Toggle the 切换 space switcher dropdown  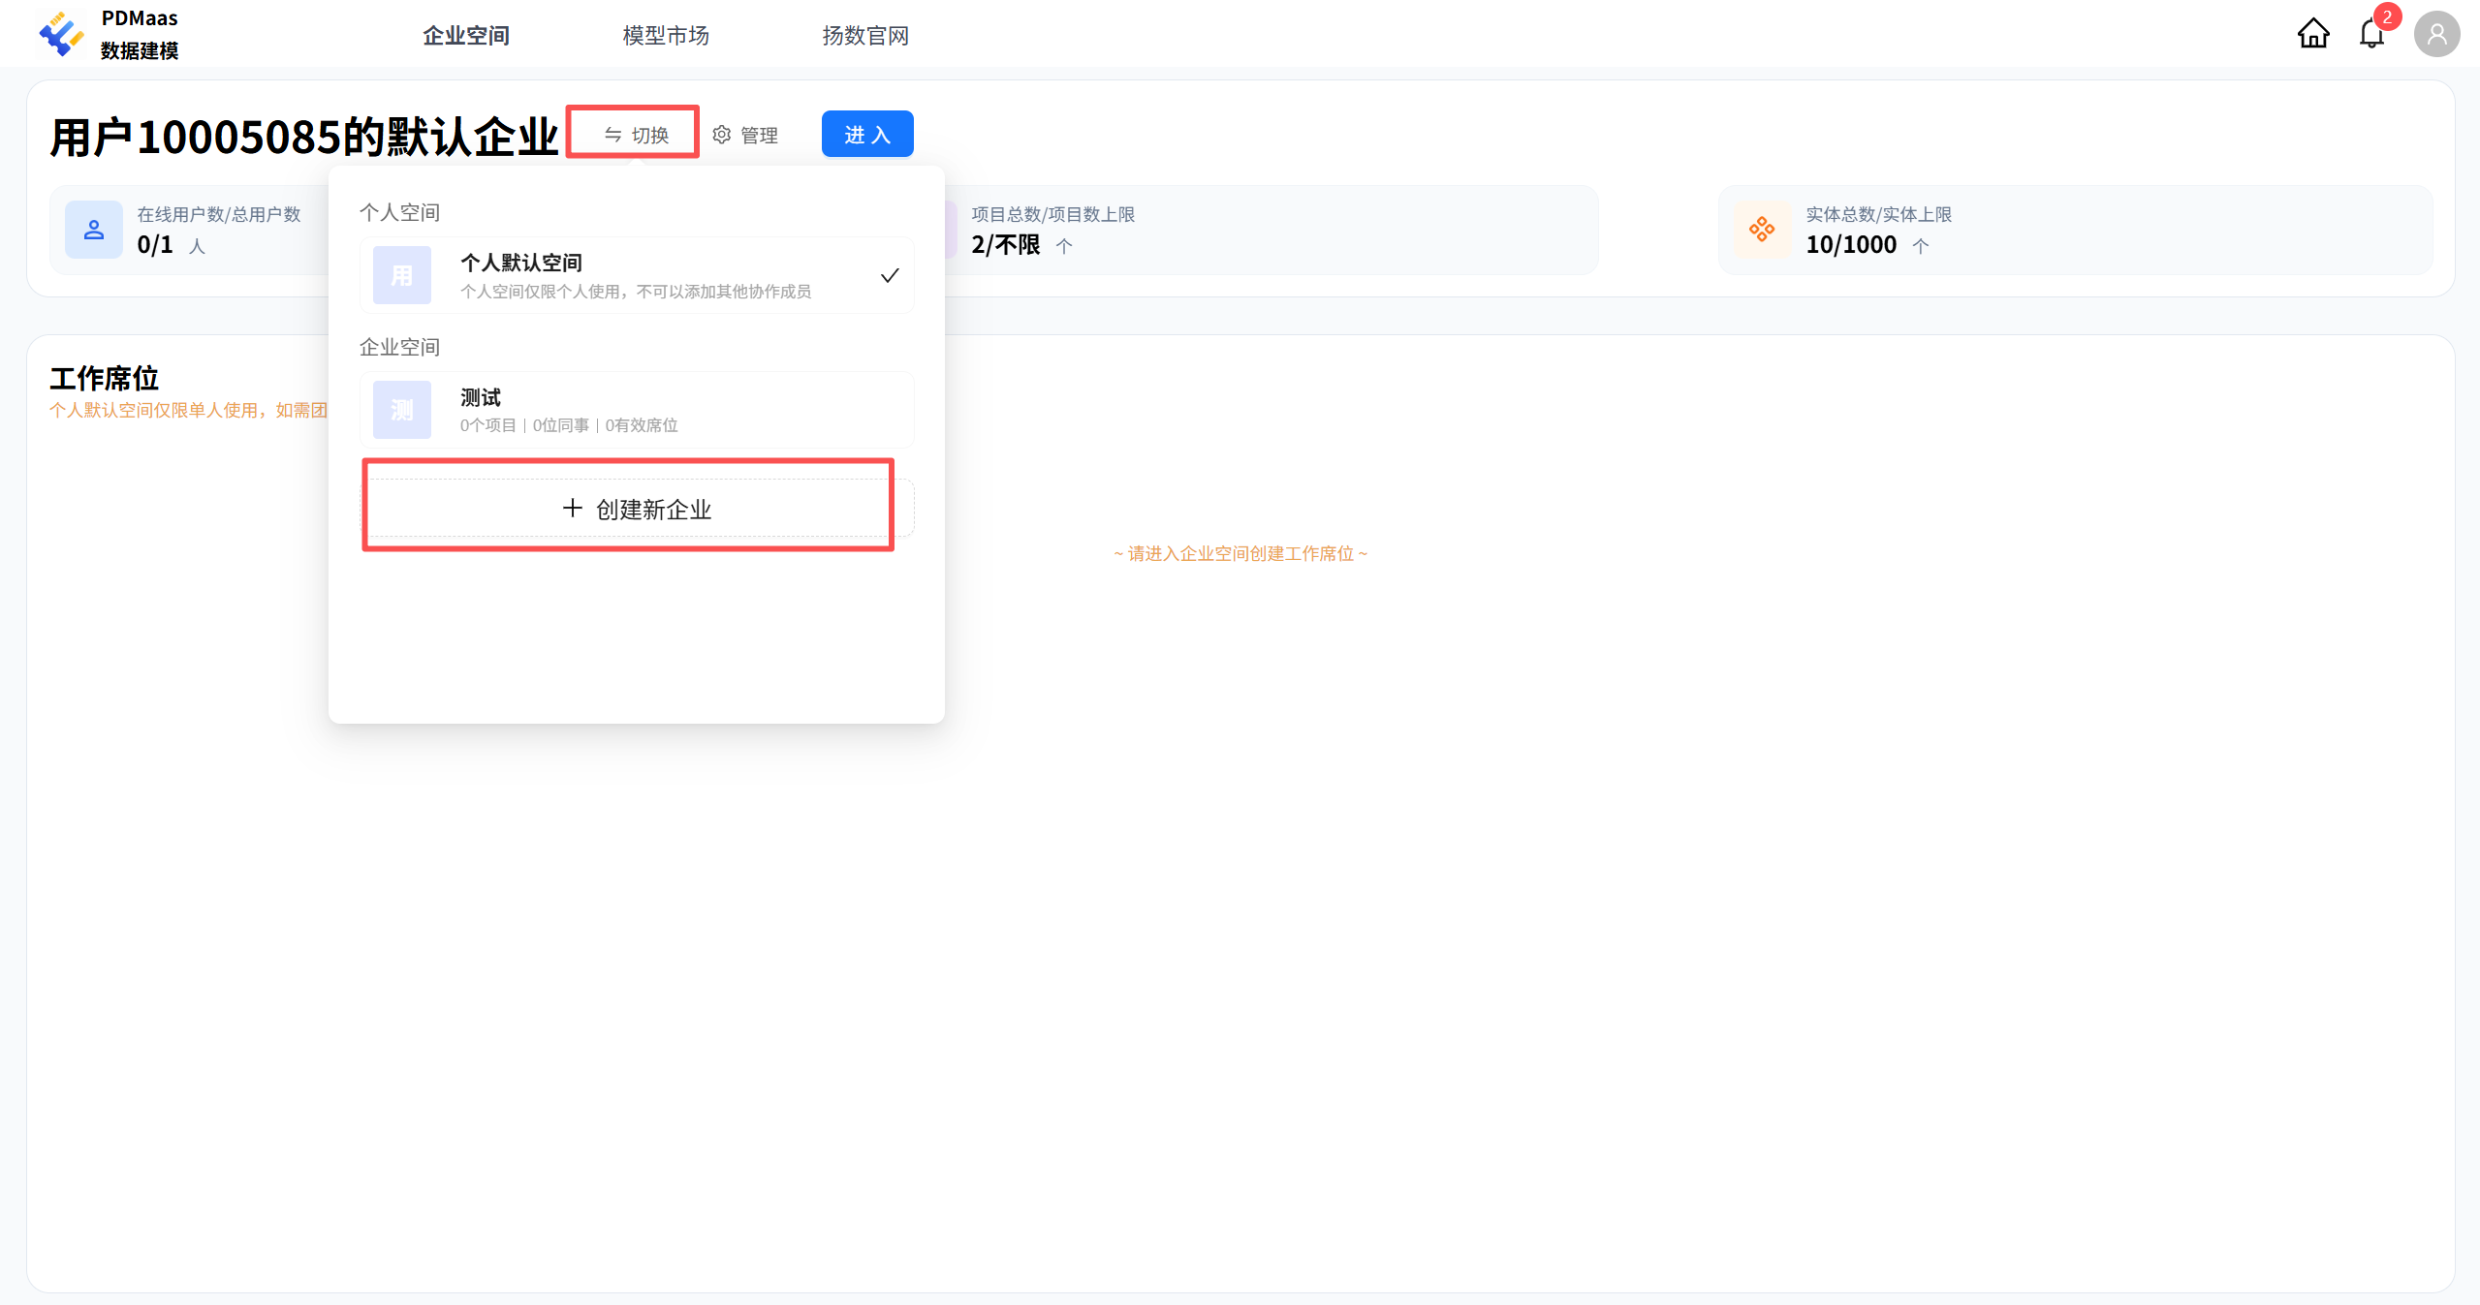pos(636,135)
